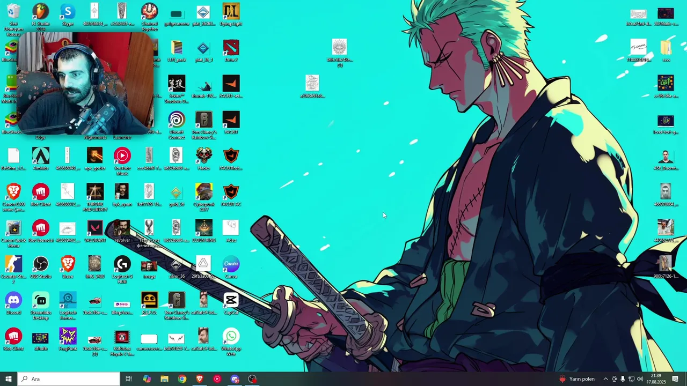This screenshot has height=386, width=687.
Task: Select the Recycle Bin (Geri Dönüşüm Kutusu)
Action: (x=13, y=19)
